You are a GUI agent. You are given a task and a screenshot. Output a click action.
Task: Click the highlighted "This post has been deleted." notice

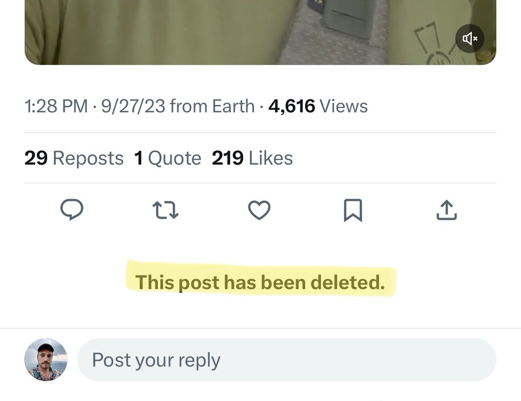[x=260, y=283]
